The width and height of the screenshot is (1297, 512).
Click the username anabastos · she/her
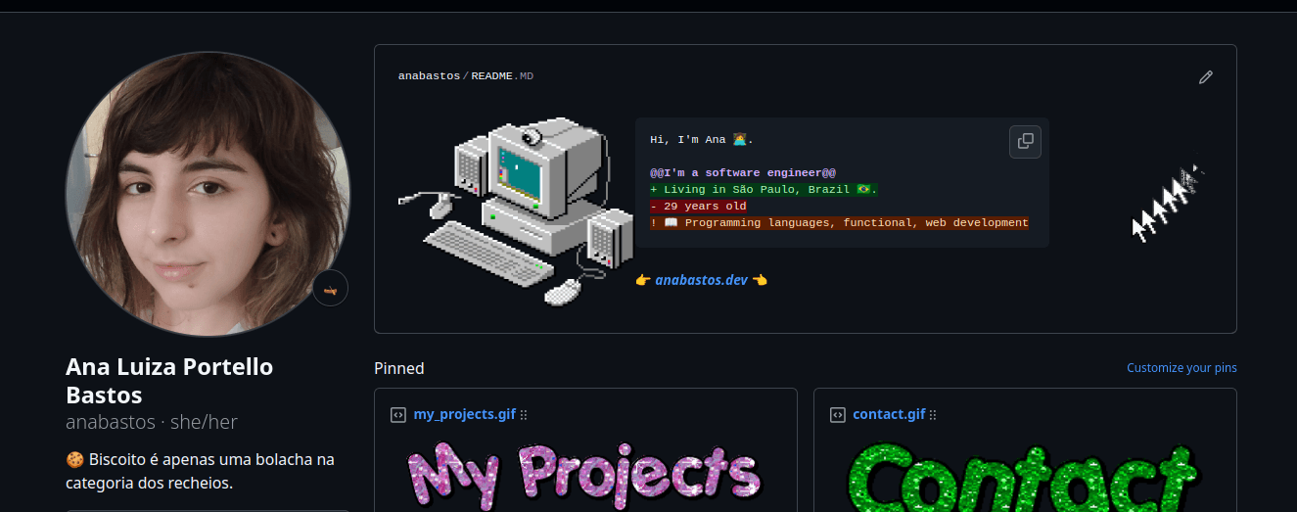coord(152,422)
